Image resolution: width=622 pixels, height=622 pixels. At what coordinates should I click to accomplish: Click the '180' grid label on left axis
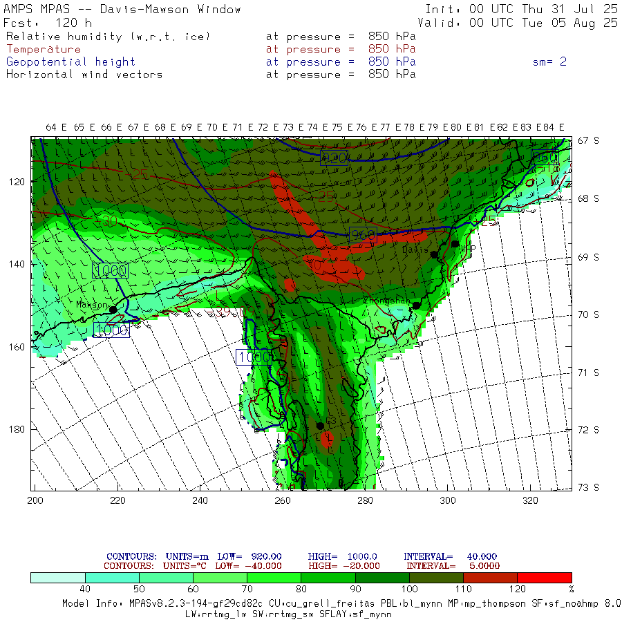coord(17,429)
